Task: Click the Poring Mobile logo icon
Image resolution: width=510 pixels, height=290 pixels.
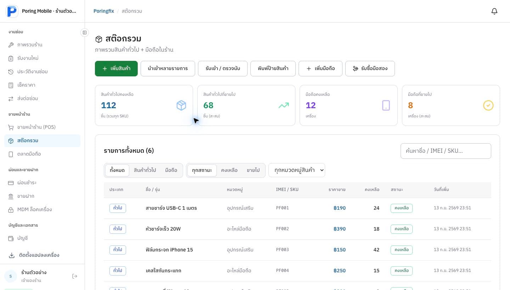Action: (12, 11)
